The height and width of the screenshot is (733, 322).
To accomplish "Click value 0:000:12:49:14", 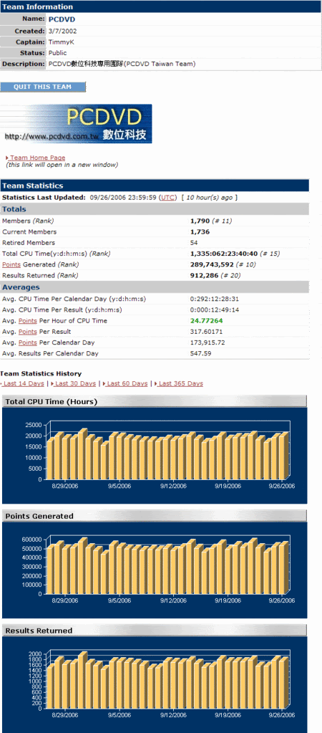I will [x=215, y=310].
